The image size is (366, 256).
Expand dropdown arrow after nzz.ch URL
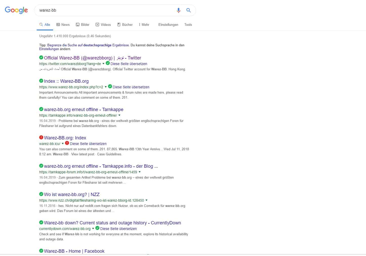coord(146,200)
